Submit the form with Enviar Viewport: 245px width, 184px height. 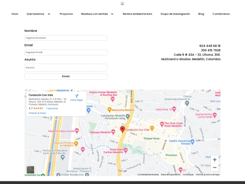click(x=66, y=76)
